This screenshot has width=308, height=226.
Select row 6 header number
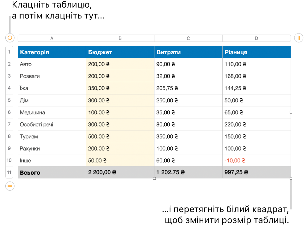[x=9, y=112]
